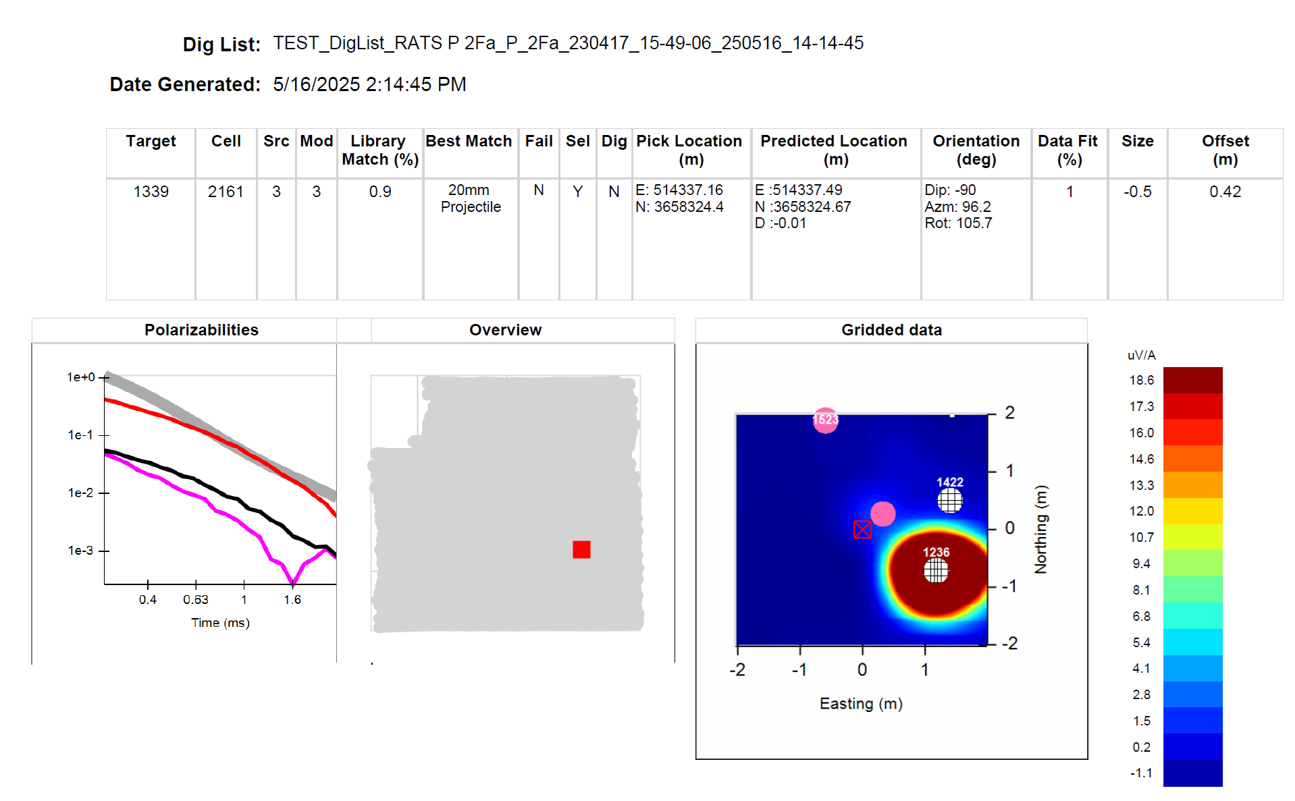The height and width of the screenshot is (801, 1295).
Task: Click the Date Generated timestamp
Action: (369, 84)
